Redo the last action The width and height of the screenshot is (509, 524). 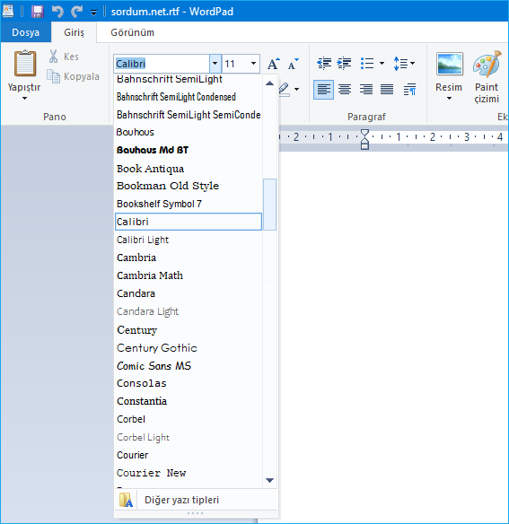coord(76,12)
